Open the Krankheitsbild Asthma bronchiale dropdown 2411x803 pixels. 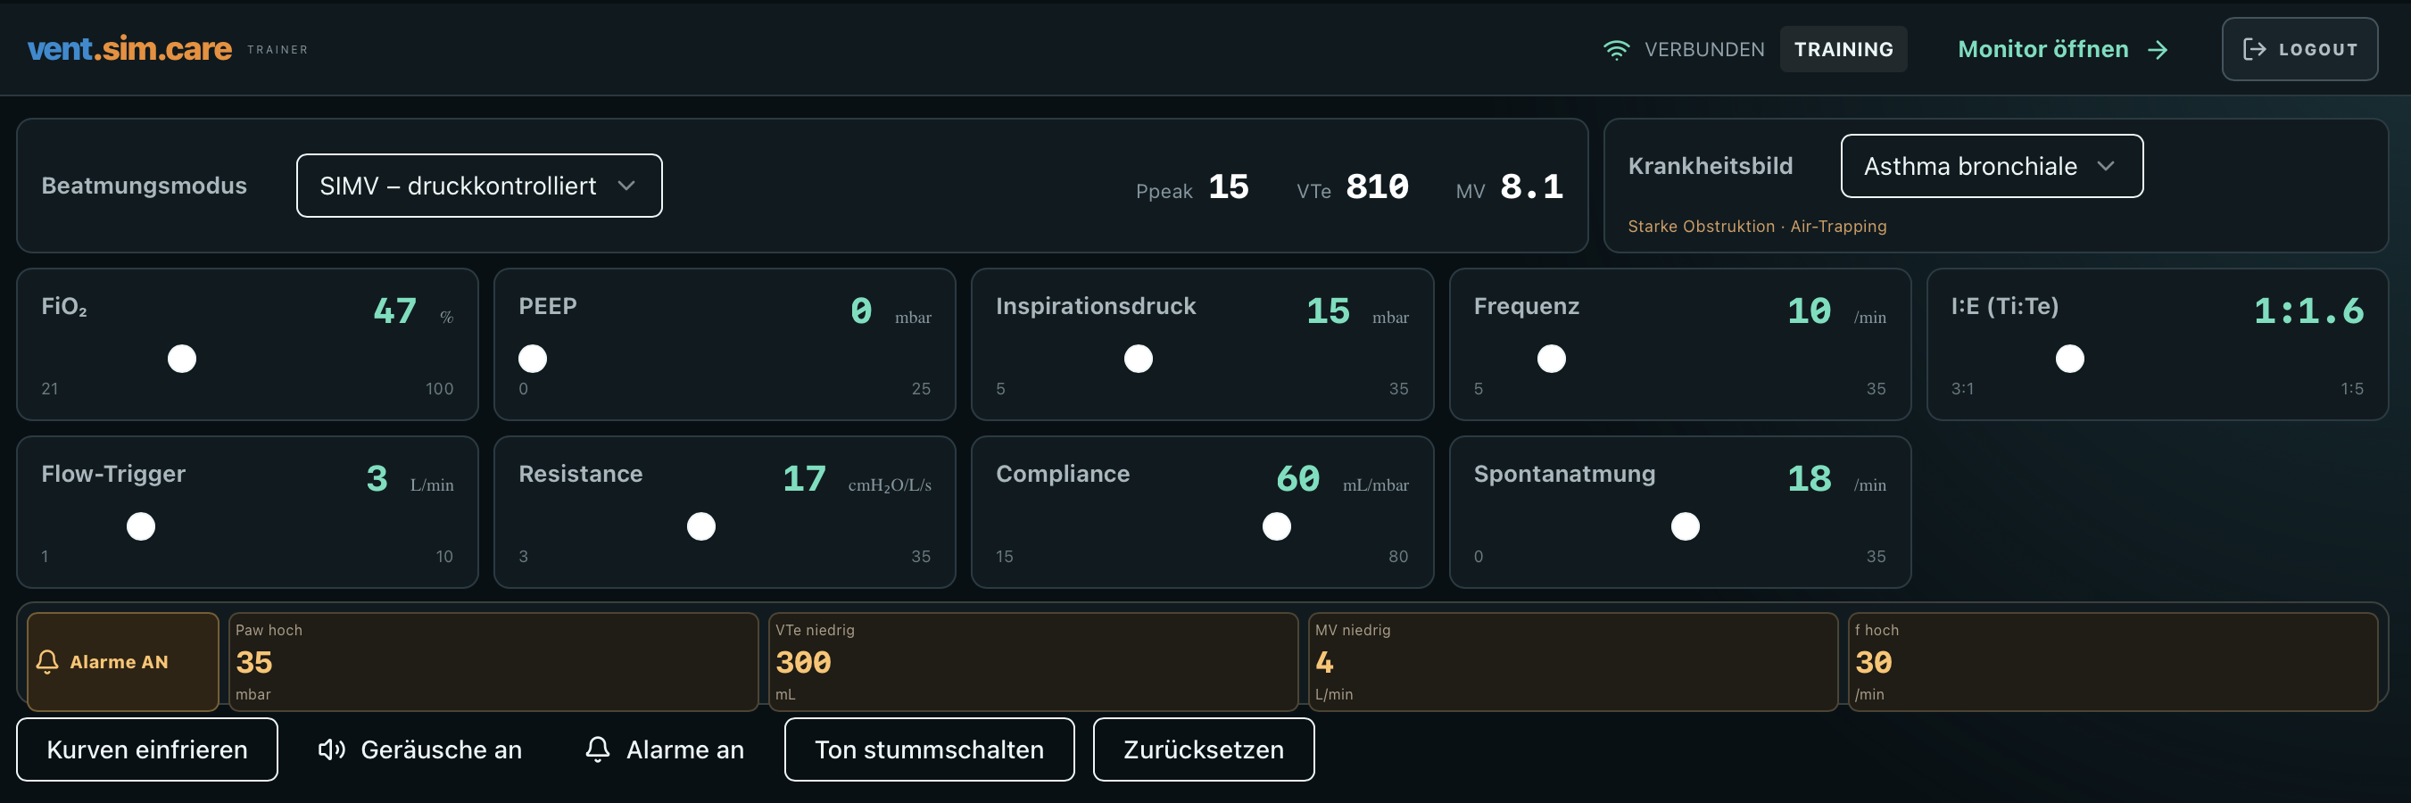point(1992,166)
